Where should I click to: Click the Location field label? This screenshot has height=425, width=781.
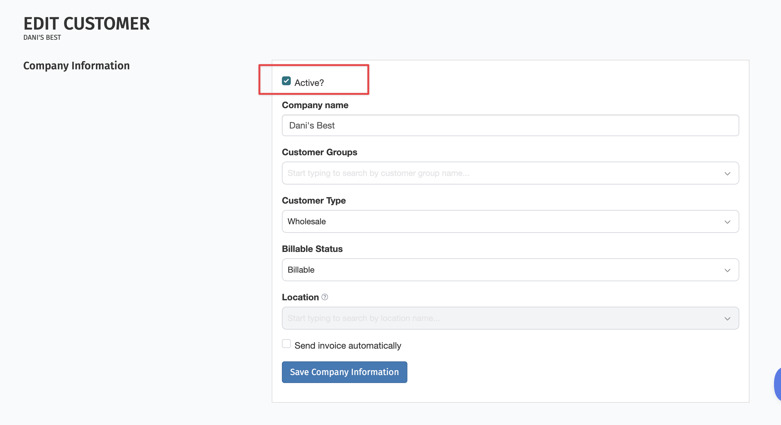pyautogui.click(x=300, y=297)
